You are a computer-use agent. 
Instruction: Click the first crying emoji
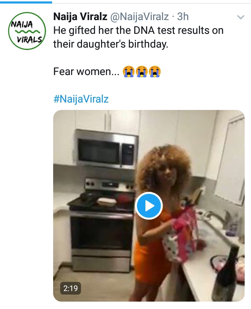[x=128, y=71]
